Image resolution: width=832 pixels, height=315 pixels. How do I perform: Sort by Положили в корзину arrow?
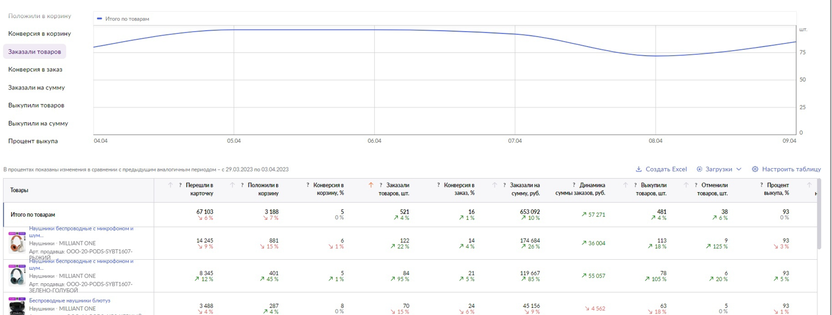point(233,185)
